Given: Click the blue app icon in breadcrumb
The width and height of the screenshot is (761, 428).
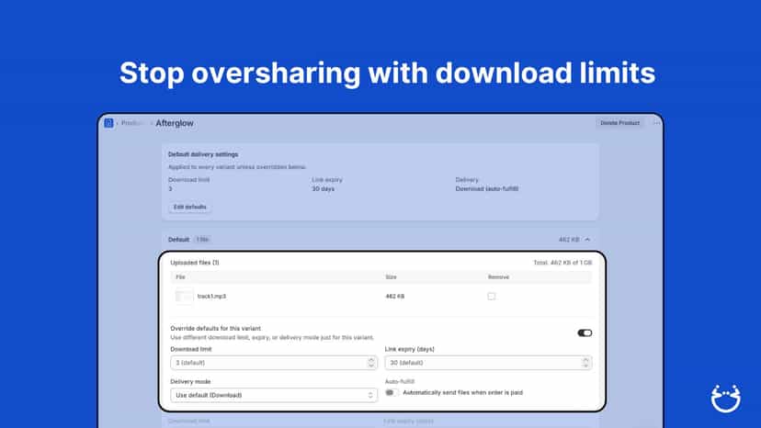Looking at the screenshot, I should [x=108, y=123].
